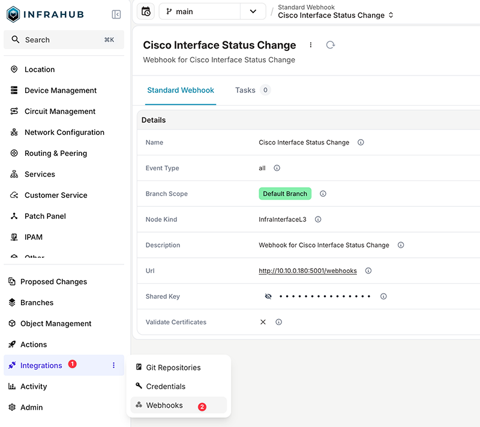Select the Git Repositories integration
Screen dimensions: 480x427
pyautogui.click(x=172, y=367)
